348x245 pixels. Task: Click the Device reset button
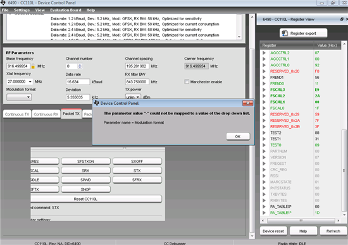[273, 231]
